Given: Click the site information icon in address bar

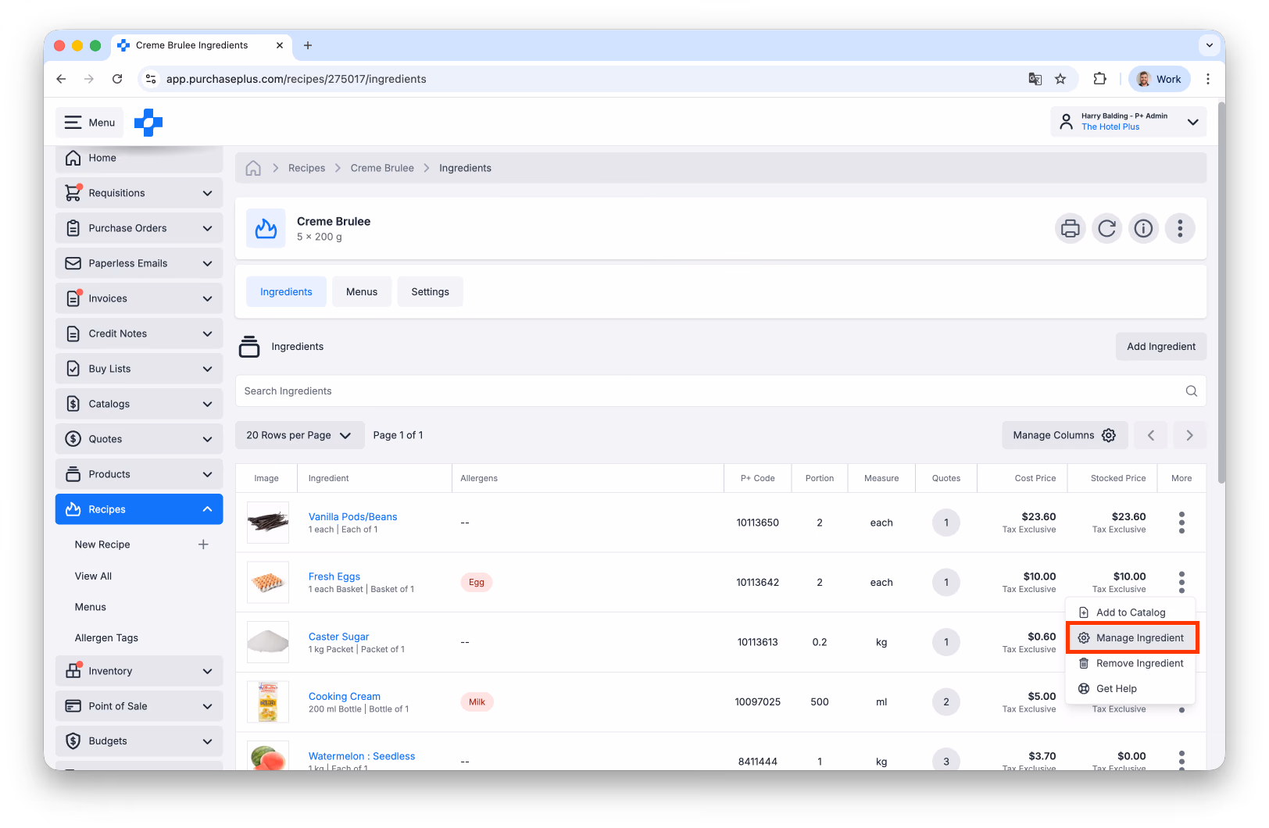Looking at the screenshot, I should [x=152, y=79].
